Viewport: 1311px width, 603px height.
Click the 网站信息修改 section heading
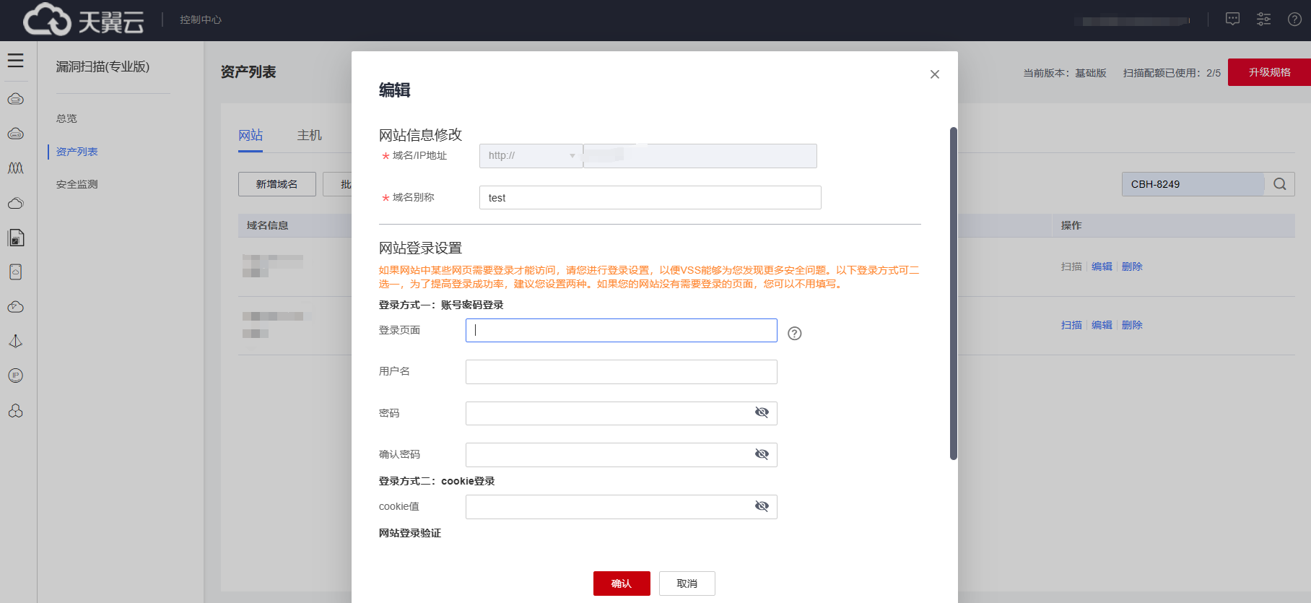420,135
